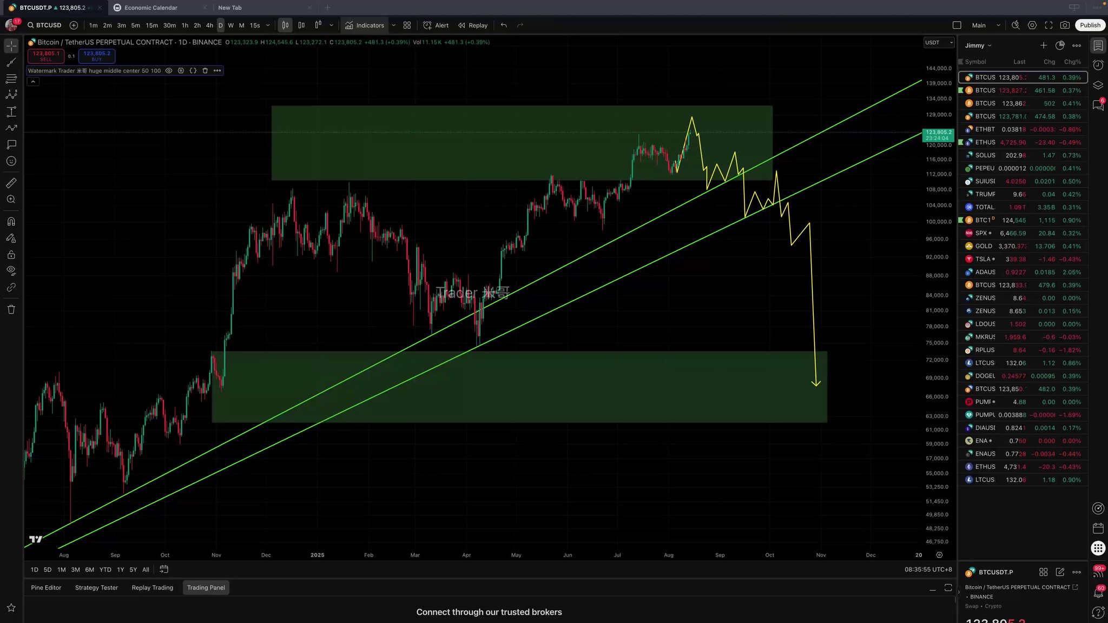Viewport: 1108px width, 623px height.
Task: Select the trend line drawing tool
Action: click(x=11, y=63)
